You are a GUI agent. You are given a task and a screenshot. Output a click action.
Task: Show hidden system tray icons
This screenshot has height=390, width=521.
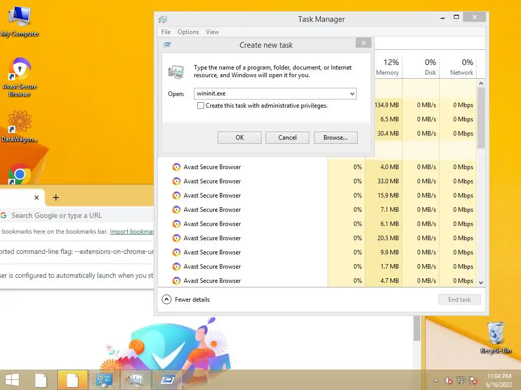pos(436,380)
